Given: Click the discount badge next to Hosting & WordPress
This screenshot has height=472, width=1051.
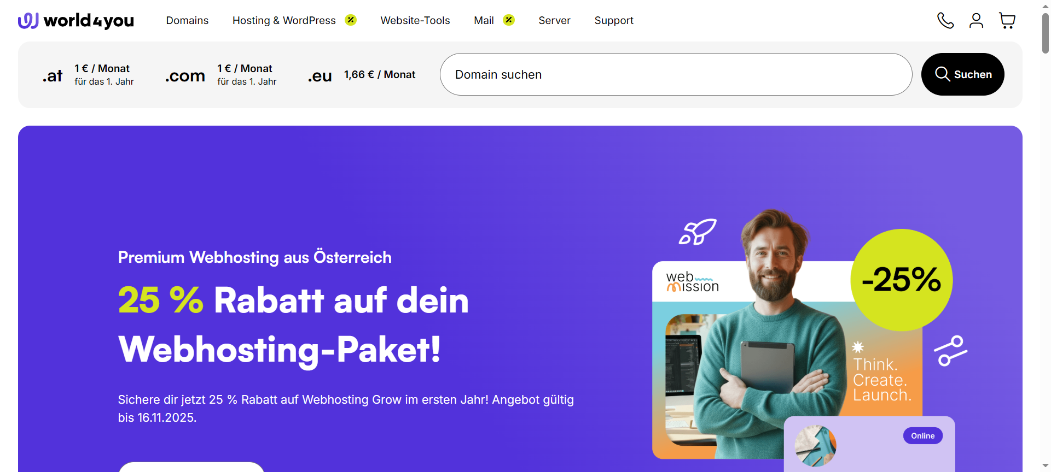Looking at the screenshot, I should (x=351, y=20).
